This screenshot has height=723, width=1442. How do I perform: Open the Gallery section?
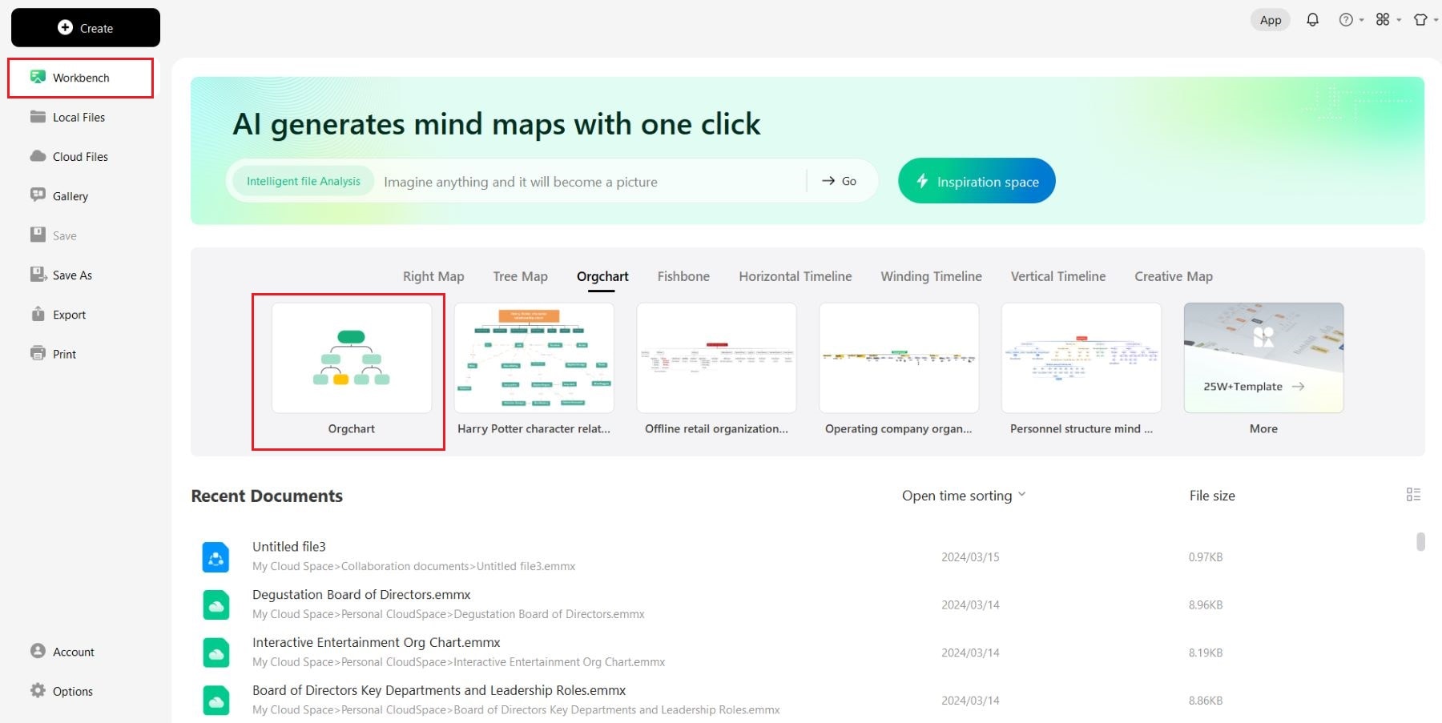[x=70, y=196]
